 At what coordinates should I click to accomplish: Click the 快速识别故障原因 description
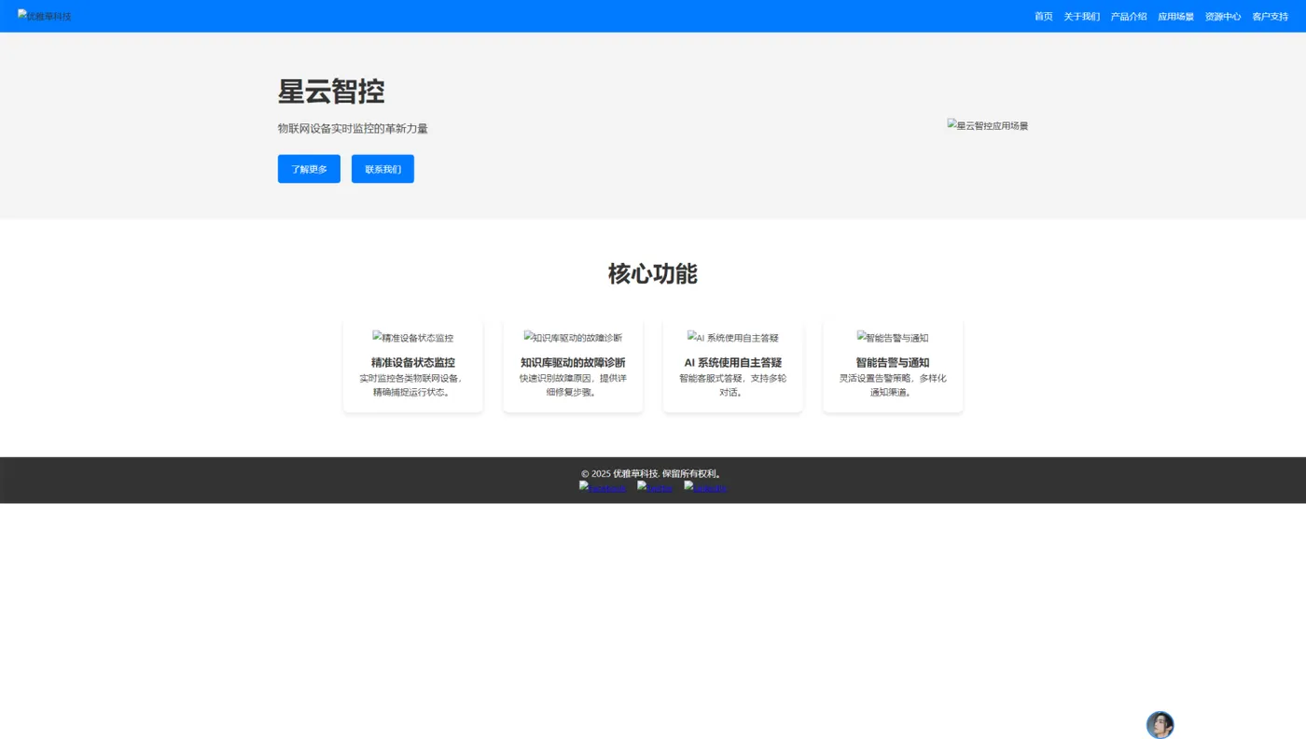[573, 385]
